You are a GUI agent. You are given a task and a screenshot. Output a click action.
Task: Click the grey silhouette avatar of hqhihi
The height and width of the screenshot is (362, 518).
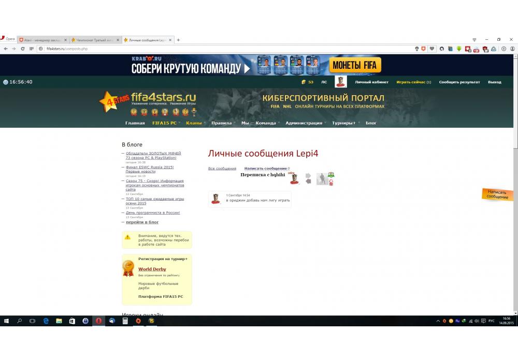click(322, 179)
